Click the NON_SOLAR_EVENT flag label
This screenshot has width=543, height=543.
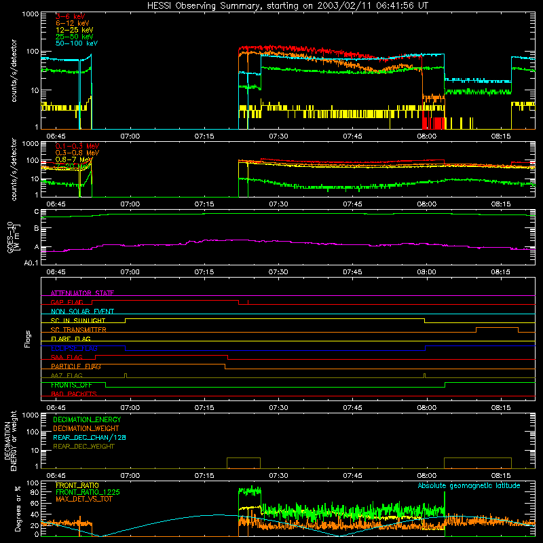tap(82, 312)
